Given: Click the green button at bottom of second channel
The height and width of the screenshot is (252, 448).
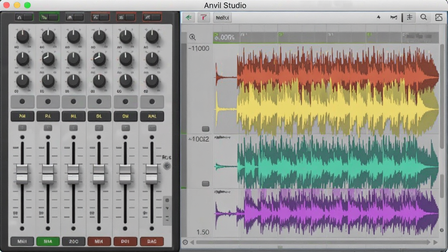Looking at the screenshot, I should click(x=48, y=241).
